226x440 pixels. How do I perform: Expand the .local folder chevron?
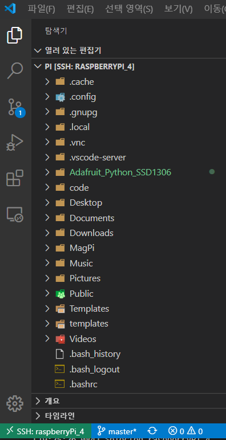47,127
